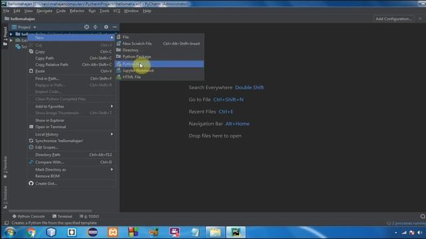Select Paste in the context menu

tap(72, 71)
